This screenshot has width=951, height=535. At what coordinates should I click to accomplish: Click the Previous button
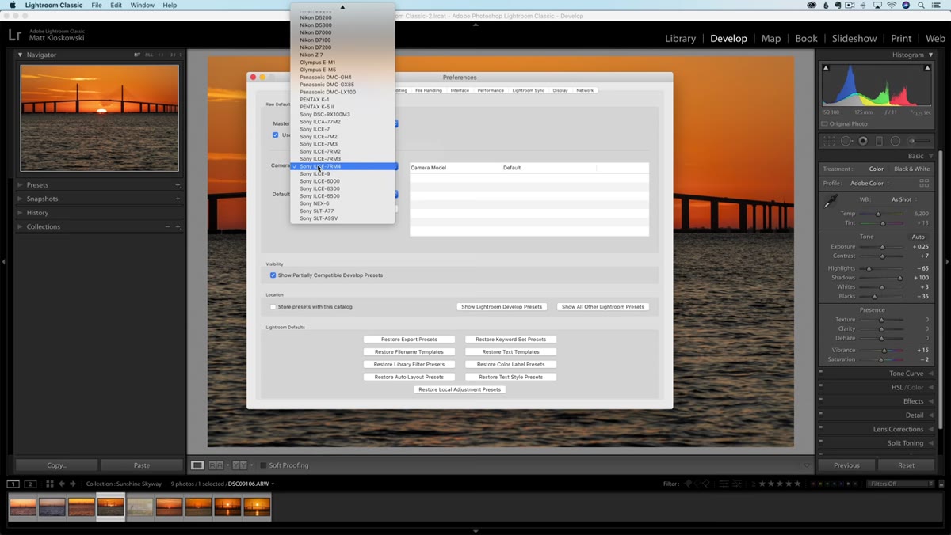tap(846, 465)
